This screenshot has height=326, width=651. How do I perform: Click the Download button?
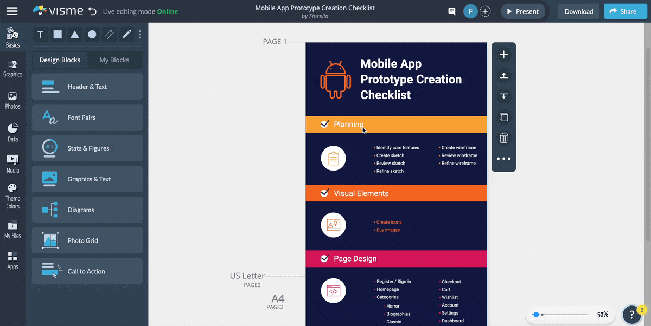pos(578,11)
